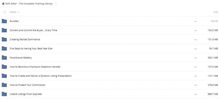Screen dimensions: 220x99
Task: Click the sort arrow beside Name
Action: (18, 12)
